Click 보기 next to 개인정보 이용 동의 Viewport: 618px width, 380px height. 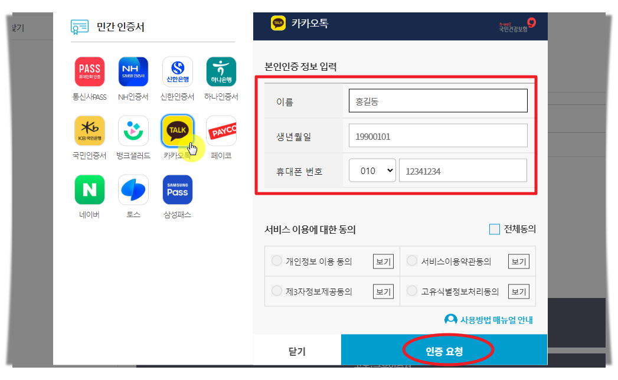pos(383,261)
